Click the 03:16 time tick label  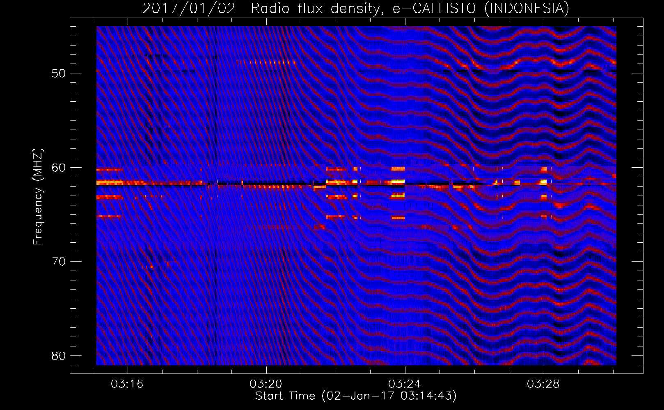tap(127, 384)
